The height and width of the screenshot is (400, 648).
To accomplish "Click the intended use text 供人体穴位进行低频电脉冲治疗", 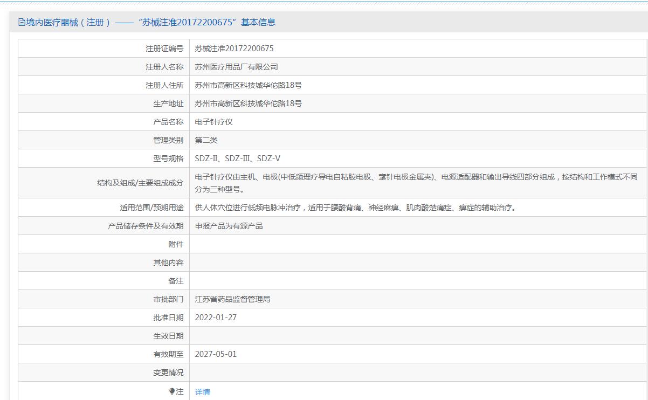I will [x=355, y=208].
